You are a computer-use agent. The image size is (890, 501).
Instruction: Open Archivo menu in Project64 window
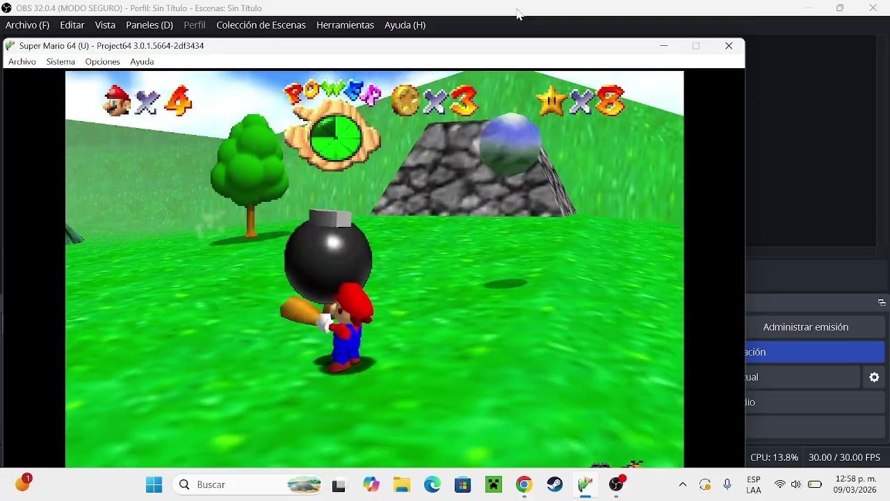pos(22,62)
